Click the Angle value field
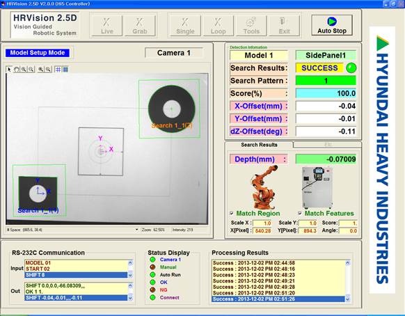Image resolution: width=405 pixels, height=316 pixels. tap(348, 230)
